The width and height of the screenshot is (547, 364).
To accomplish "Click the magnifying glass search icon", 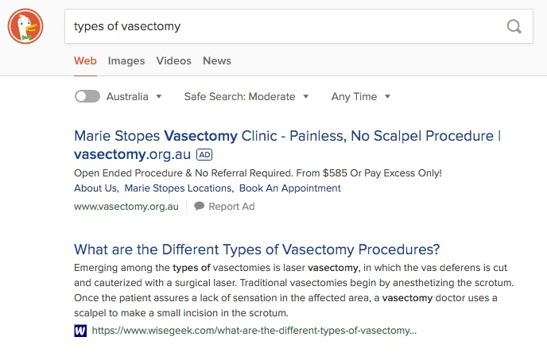I will (x=514, y=26).
